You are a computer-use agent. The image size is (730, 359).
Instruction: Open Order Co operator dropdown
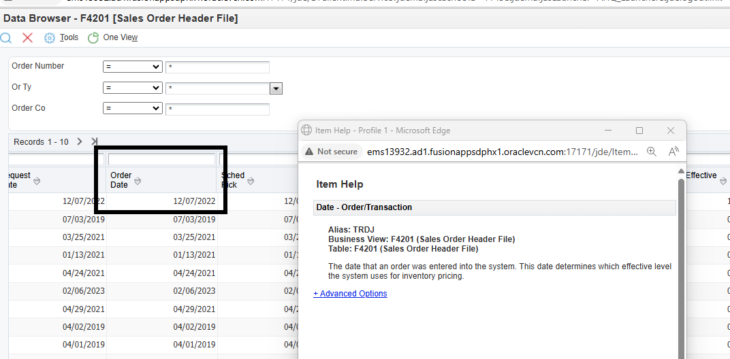[x=133, y=109]
